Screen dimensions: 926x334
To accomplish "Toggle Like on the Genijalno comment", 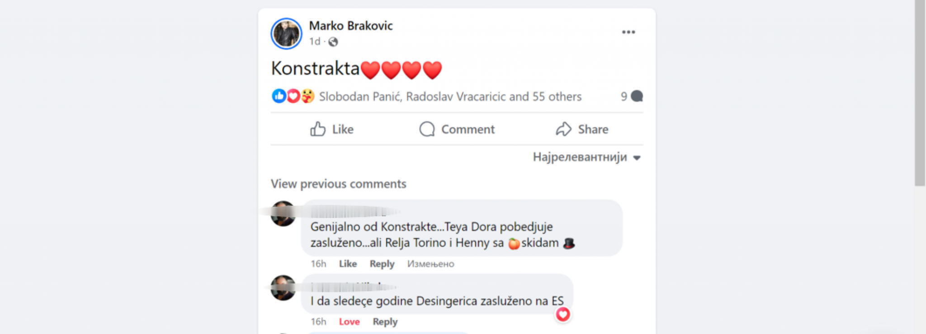I will click(x=348, y=264).
